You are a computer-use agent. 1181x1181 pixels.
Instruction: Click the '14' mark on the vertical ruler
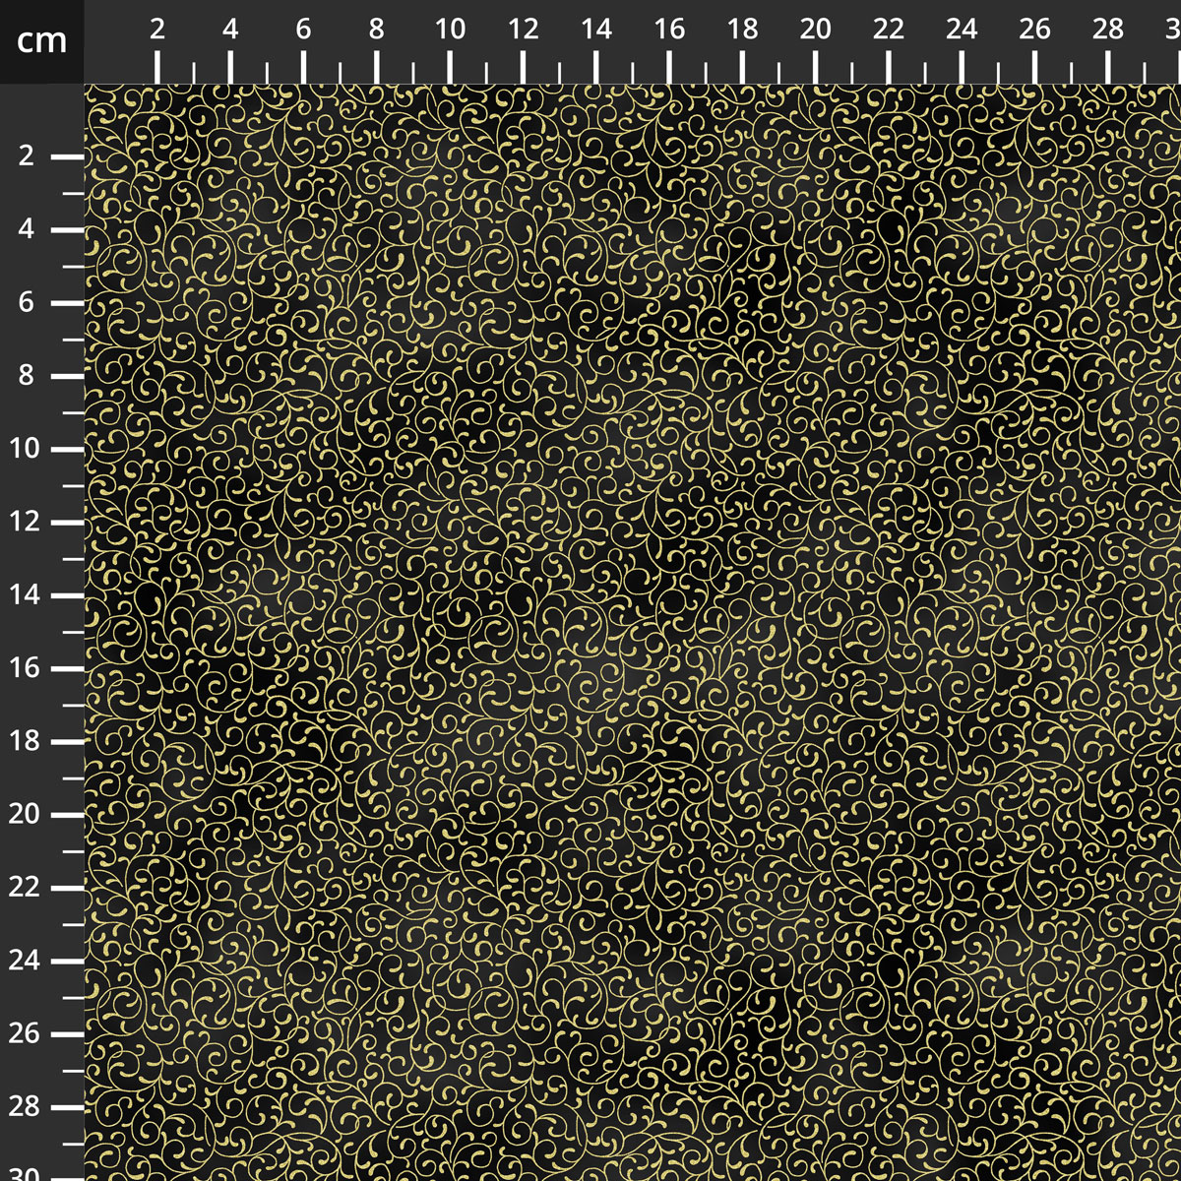[25, 595]
